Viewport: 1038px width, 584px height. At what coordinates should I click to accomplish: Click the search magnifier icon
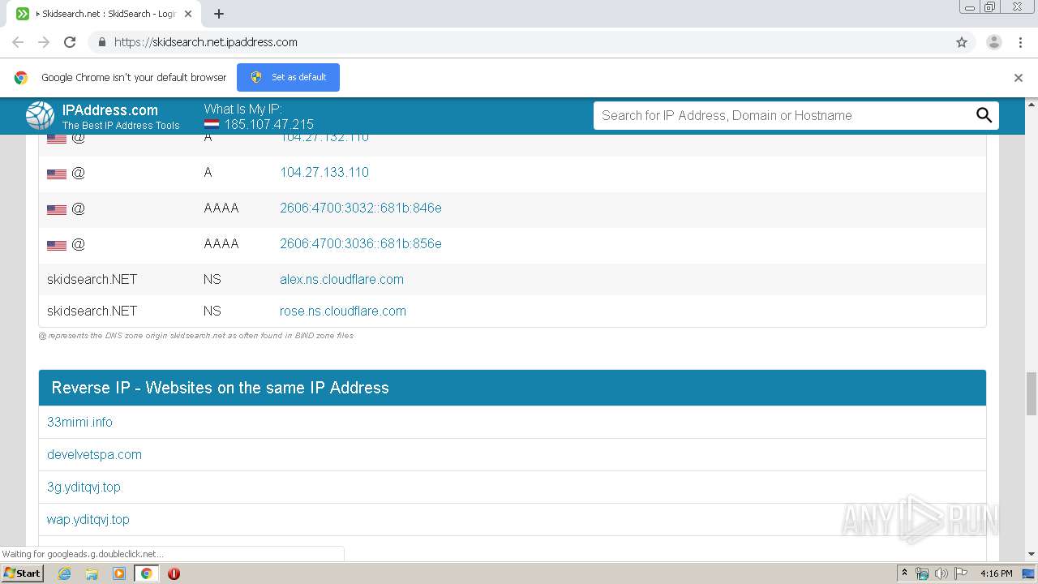984,115
